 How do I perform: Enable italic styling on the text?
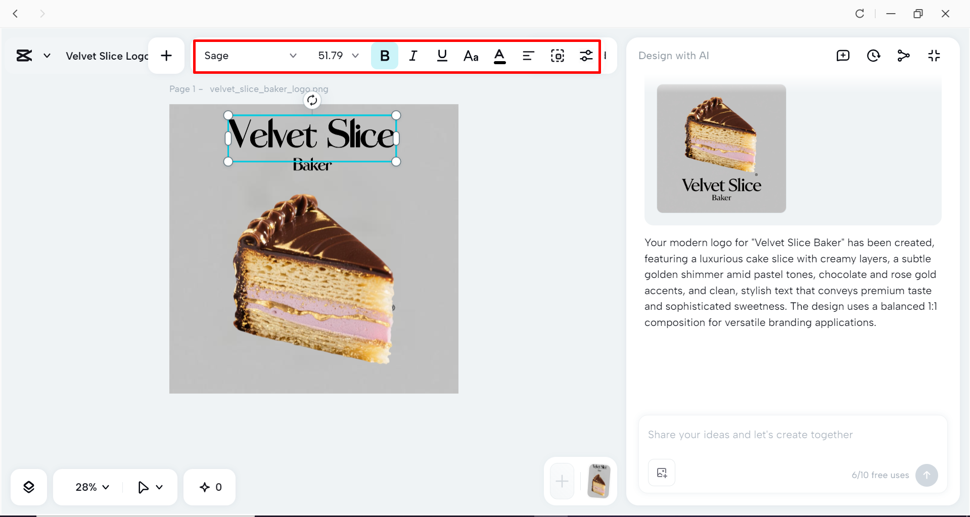pyautogui.click(x=413, y=56)
